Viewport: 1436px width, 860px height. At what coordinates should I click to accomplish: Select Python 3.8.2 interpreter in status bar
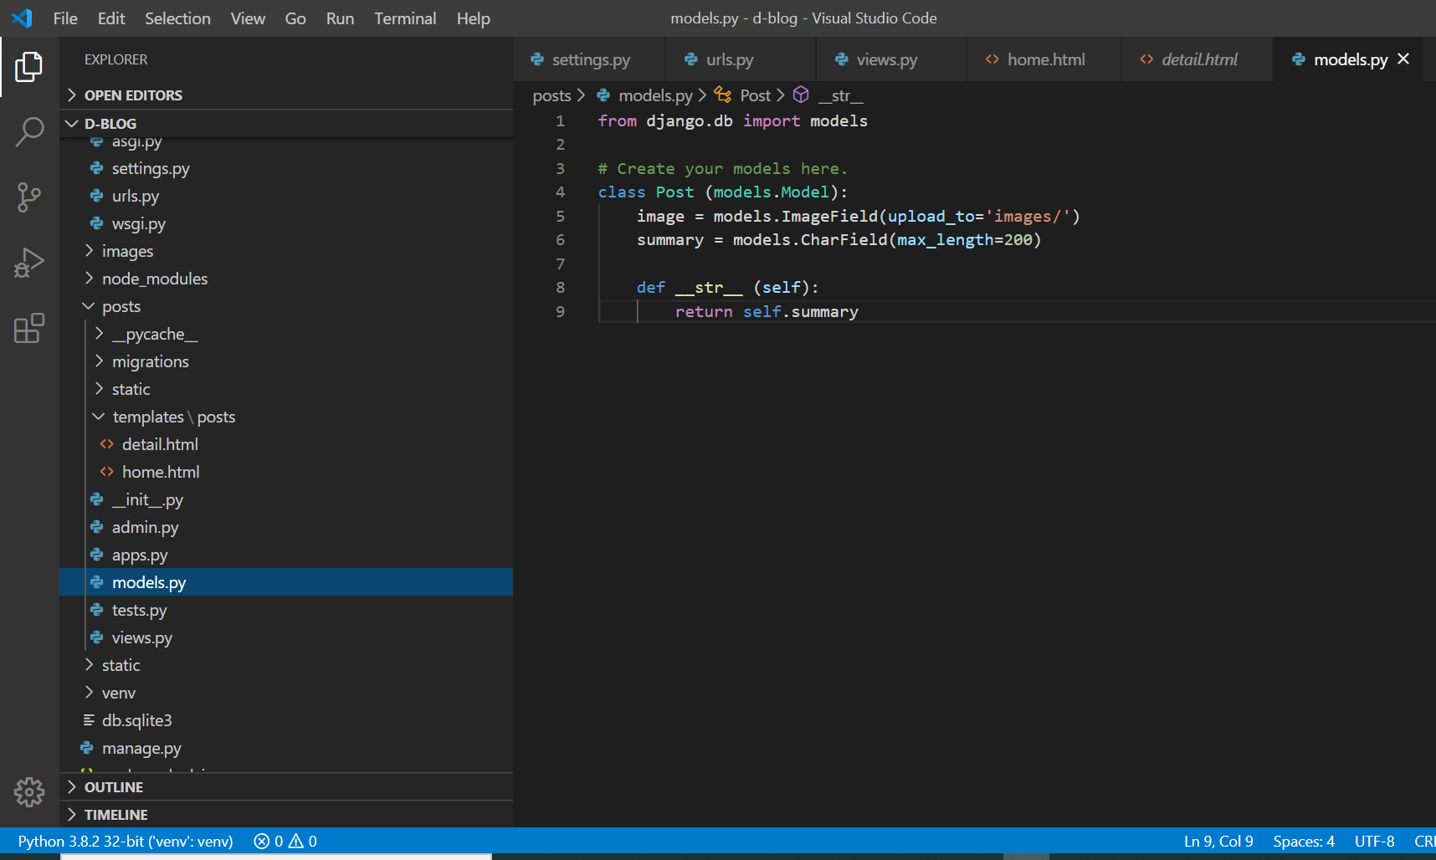pos(126,841)
